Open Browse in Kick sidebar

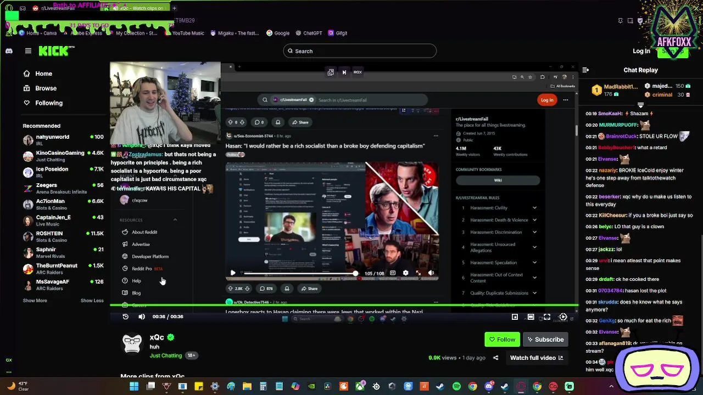(x=40, y=88)
